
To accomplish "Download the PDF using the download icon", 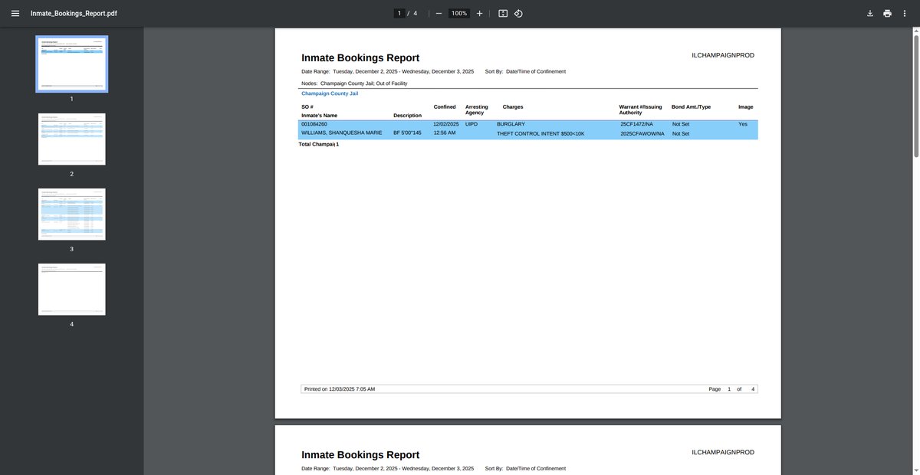I will coord(870,14).
